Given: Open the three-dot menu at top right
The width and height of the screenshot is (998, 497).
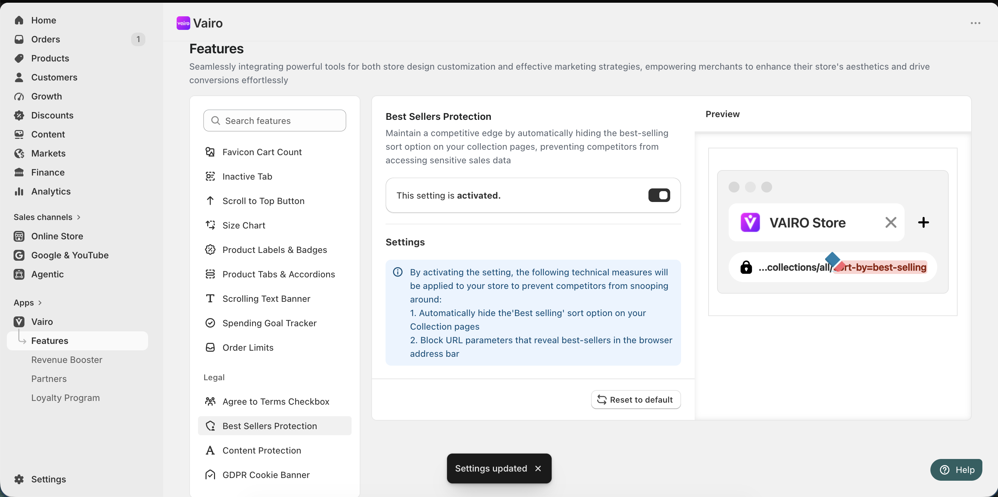Looking at the screenshot, I should click(975, 23).
